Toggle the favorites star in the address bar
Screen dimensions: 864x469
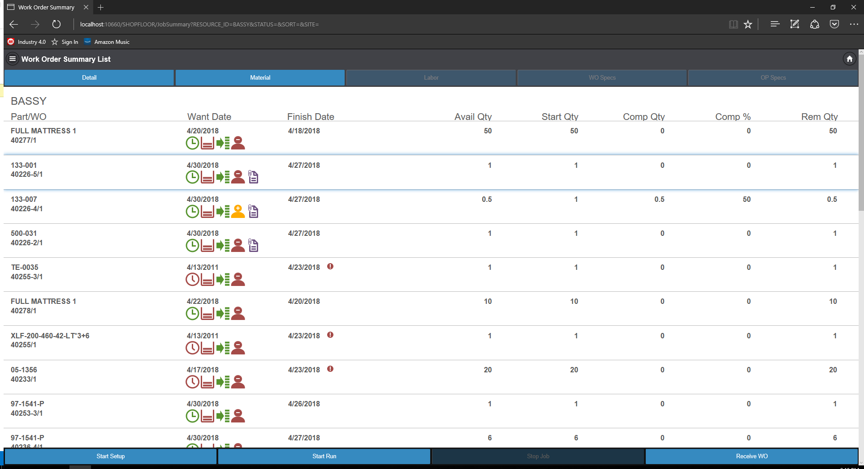pyautogui.click(x=747, y=24)
